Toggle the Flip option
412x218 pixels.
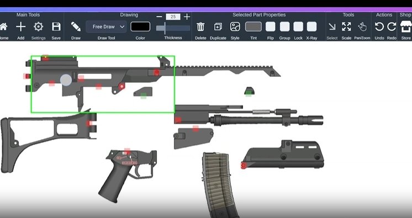click(x=271, y=27)
